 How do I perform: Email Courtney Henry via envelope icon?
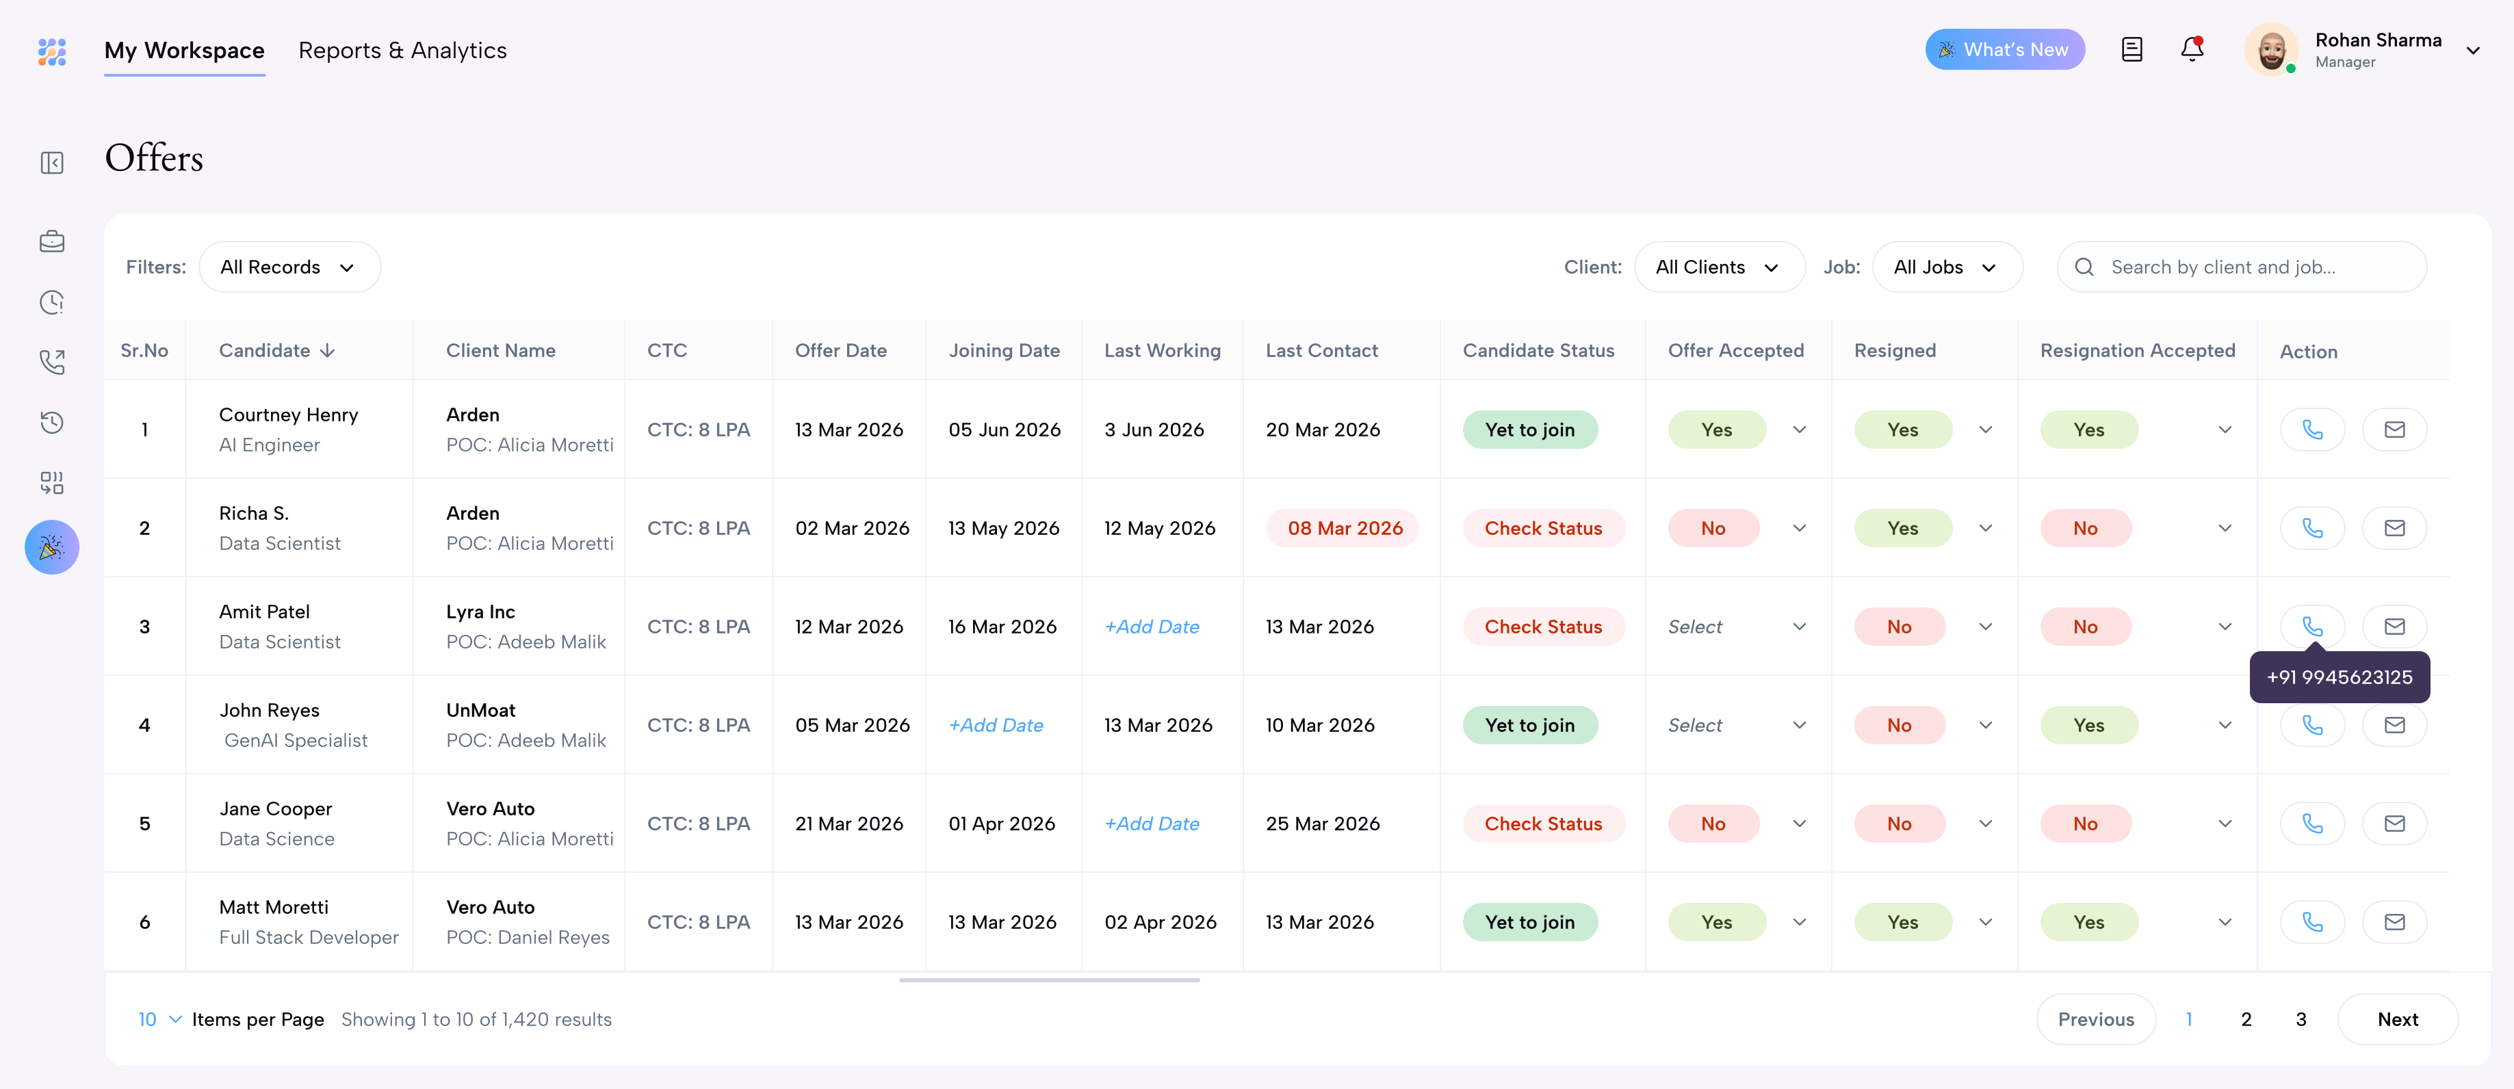coord(2394,430)
